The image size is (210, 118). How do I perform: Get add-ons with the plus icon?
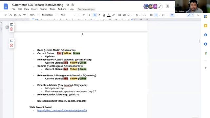pyautogui.click(x=206, y=68)
